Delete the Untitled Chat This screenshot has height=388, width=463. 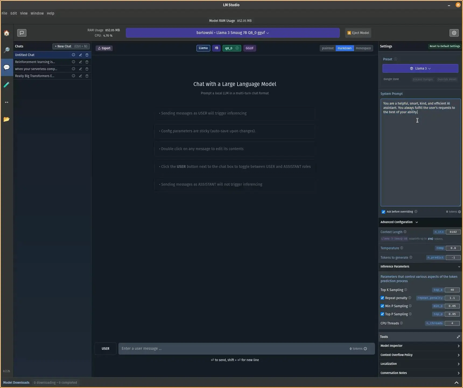(87, 55)
